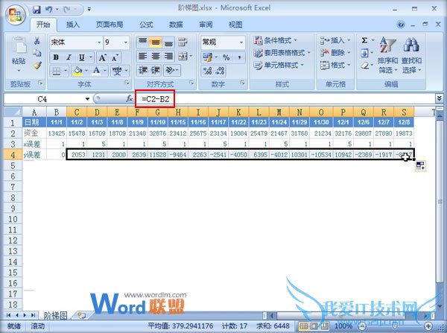Undo the last action
The height and width of the screenshot is (333, 447).
(x=48, y=10)
